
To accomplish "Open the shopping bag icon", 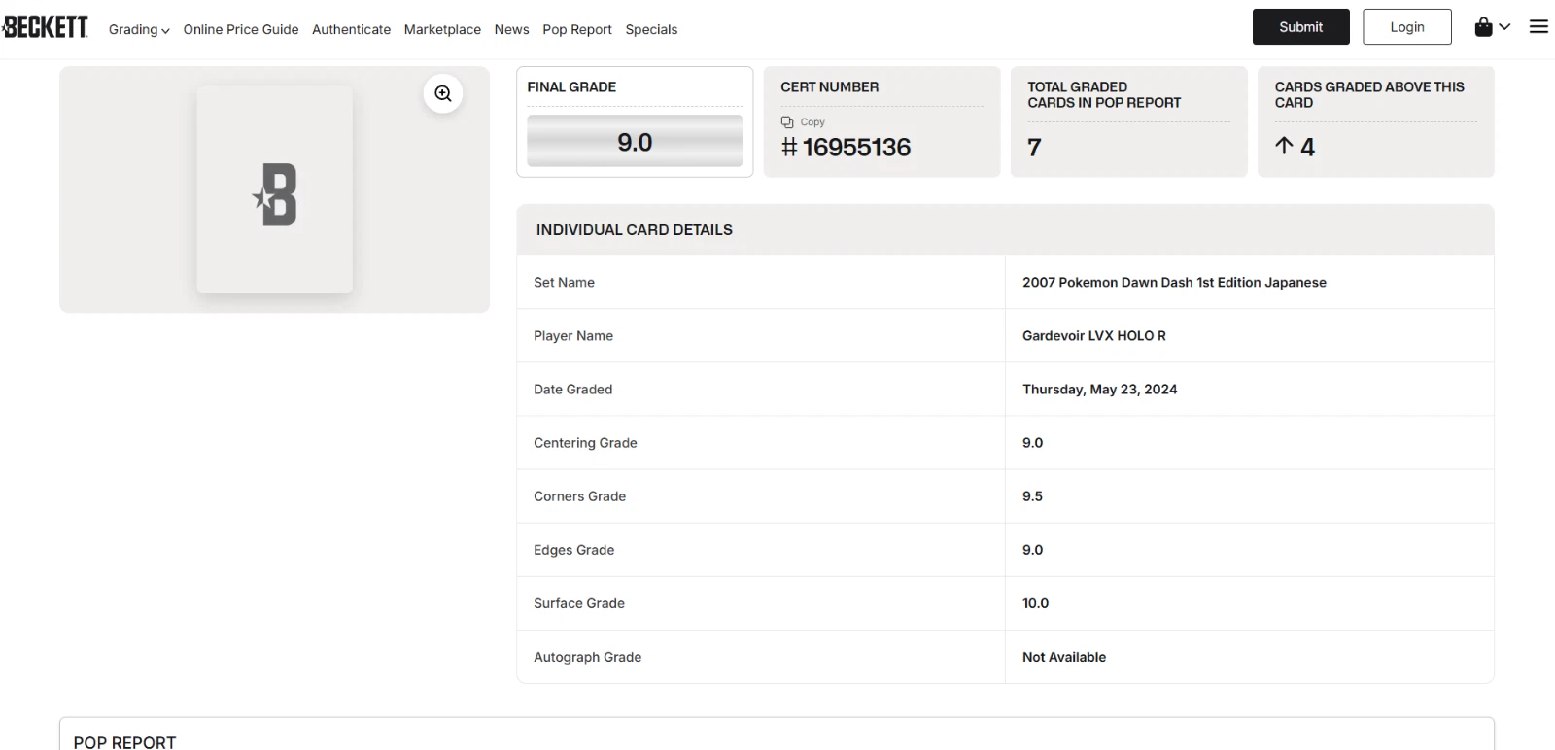I will [1483, 27].
